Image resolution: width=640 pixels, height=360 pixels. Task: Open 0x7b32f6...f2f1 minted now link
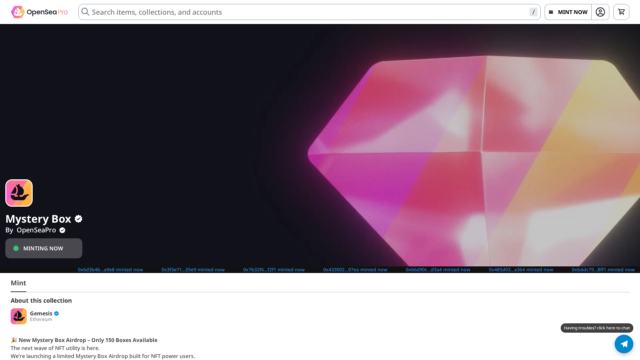(274, 270)
